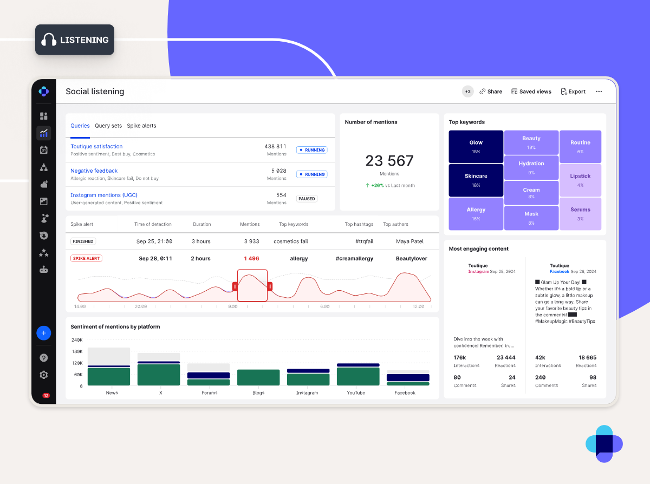650x484 pixels.
Task: Switch to the Queries tab
Action: point(80,126)
